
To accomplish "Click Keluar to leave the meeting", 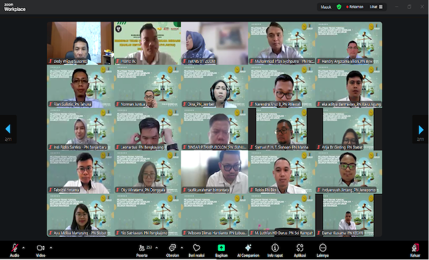I will pyautogui.click(x=415, y=248).
